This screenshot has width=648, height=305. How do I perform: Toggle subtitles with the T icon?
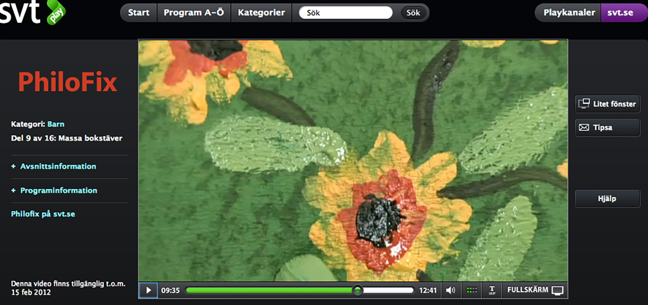tap(492, 290)
